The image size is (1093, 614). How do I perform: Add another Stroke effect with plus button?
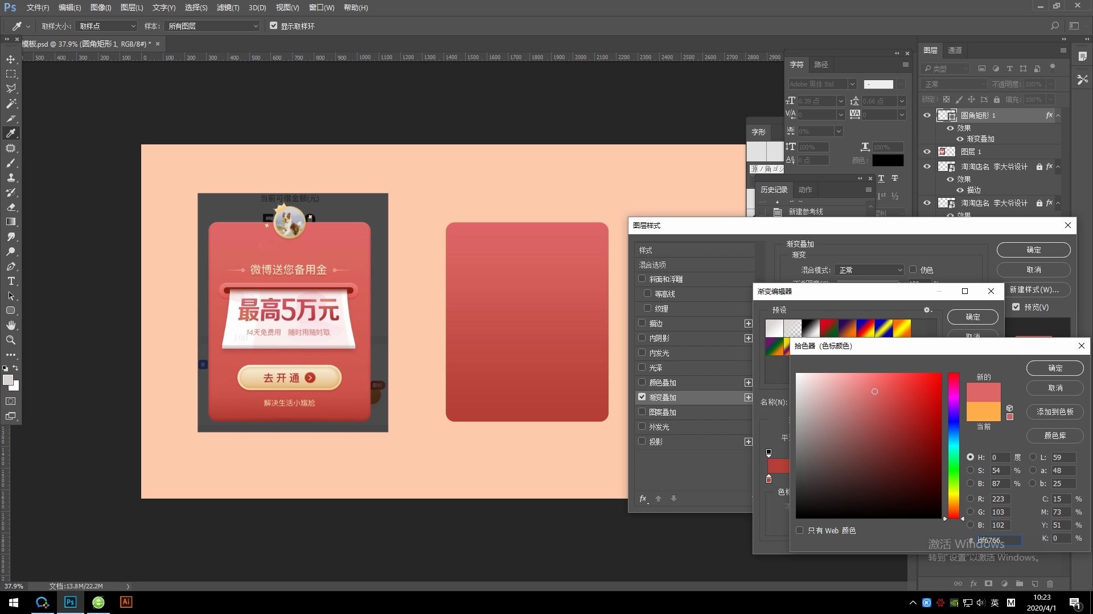pyautogui.click(x=749, y=323)
